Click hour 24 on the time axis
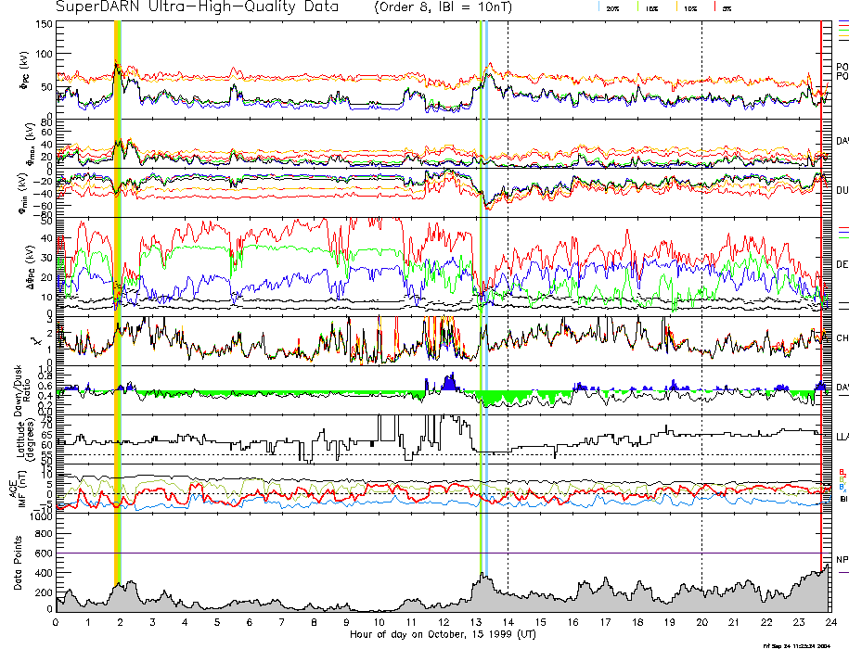 [831, 622]
